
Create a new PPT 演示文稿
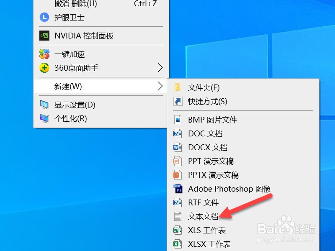(x=243, y=161)
